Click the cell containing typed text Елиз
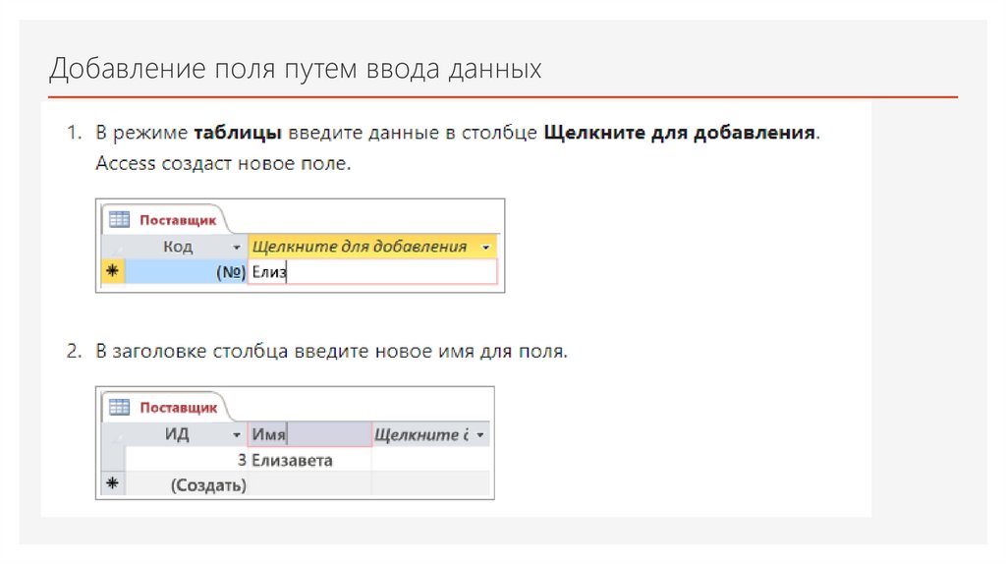Screen dimensions: 1006x564 click(373, 273)
